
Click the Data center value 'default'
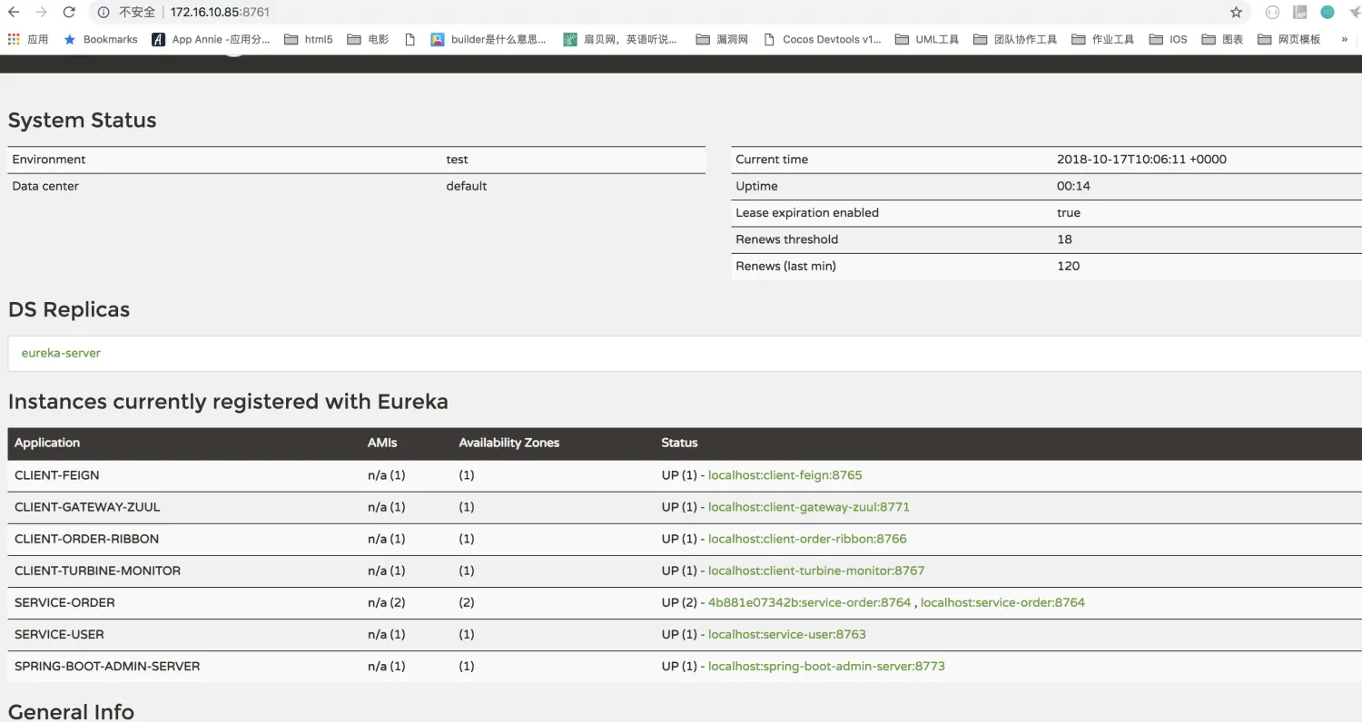click(467, 186)
